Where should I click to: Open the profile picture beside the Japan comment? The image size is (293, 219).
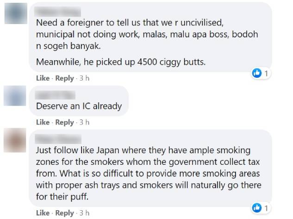pos(13,140)
